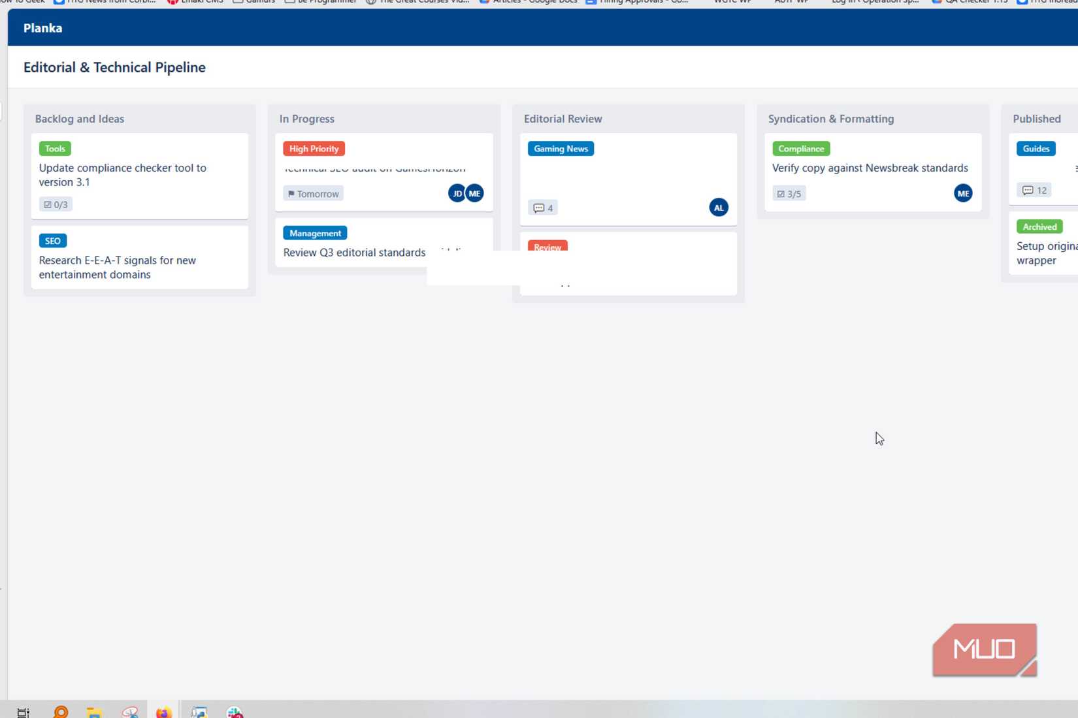This screenshot has width=1078, height=718.
Task: Click the Editorial Review list header
Action: pos(563,119)
